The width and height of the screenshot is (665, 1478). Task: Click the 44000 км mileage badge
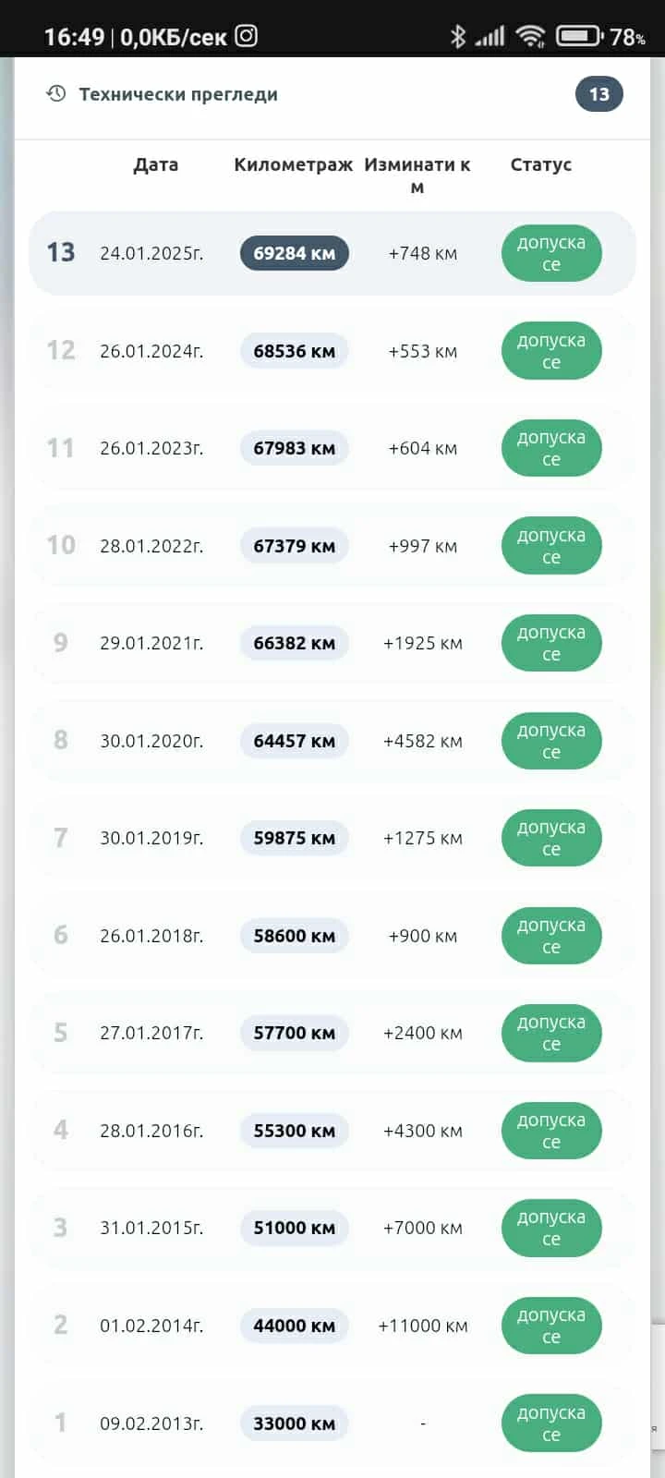[x=294, y=1326]
